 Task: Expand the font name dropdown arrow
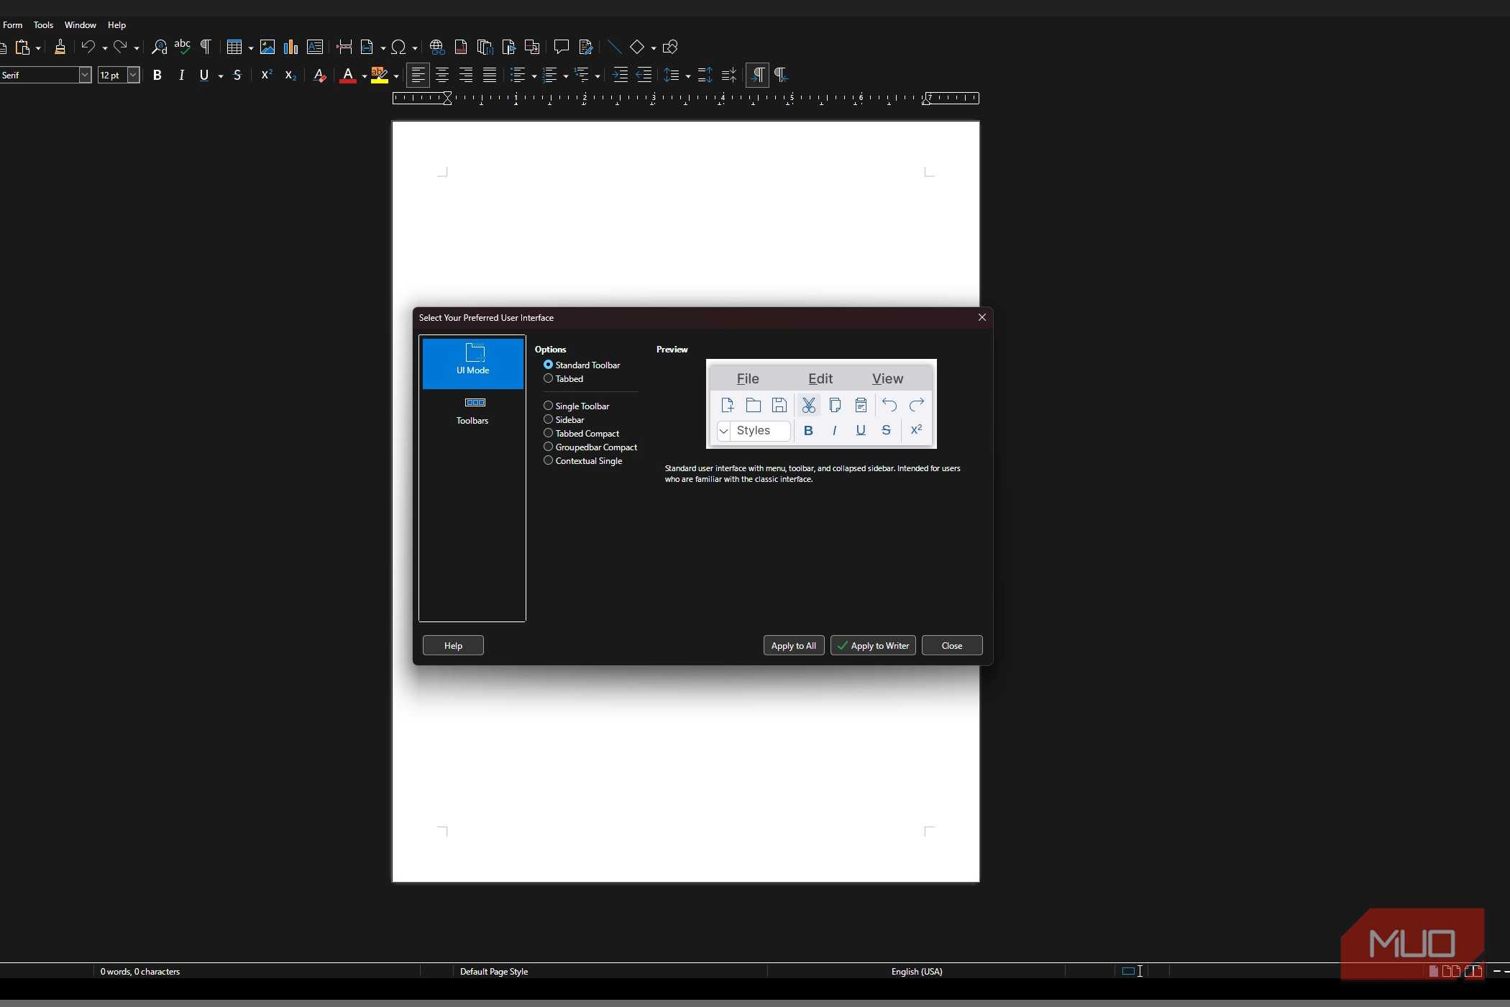click(85, 76)
